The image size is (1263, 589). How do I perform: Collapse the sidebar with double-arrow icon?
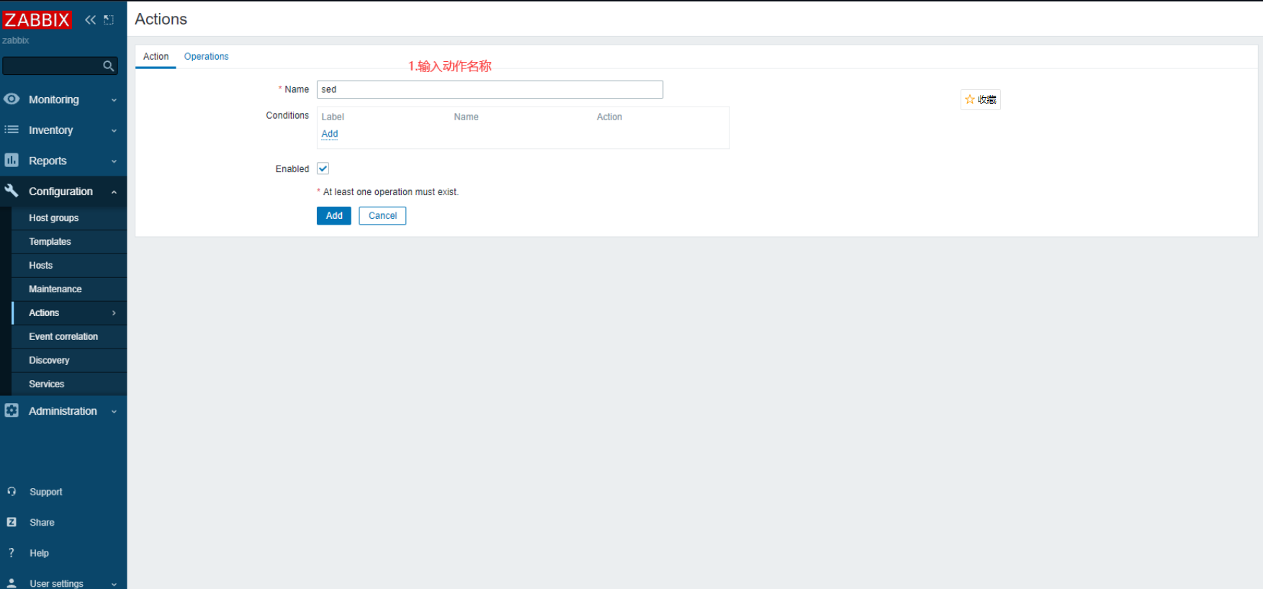pos(90,19)
